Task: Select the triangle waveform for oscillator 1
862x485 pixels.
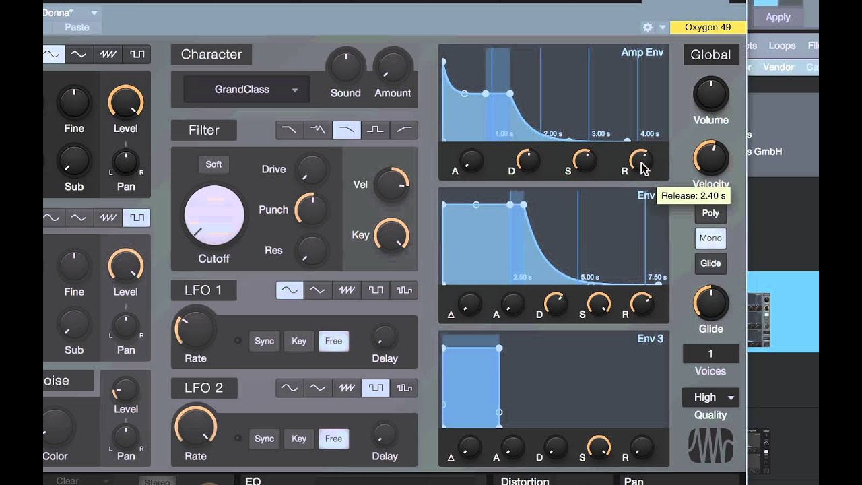Action: 79,55
